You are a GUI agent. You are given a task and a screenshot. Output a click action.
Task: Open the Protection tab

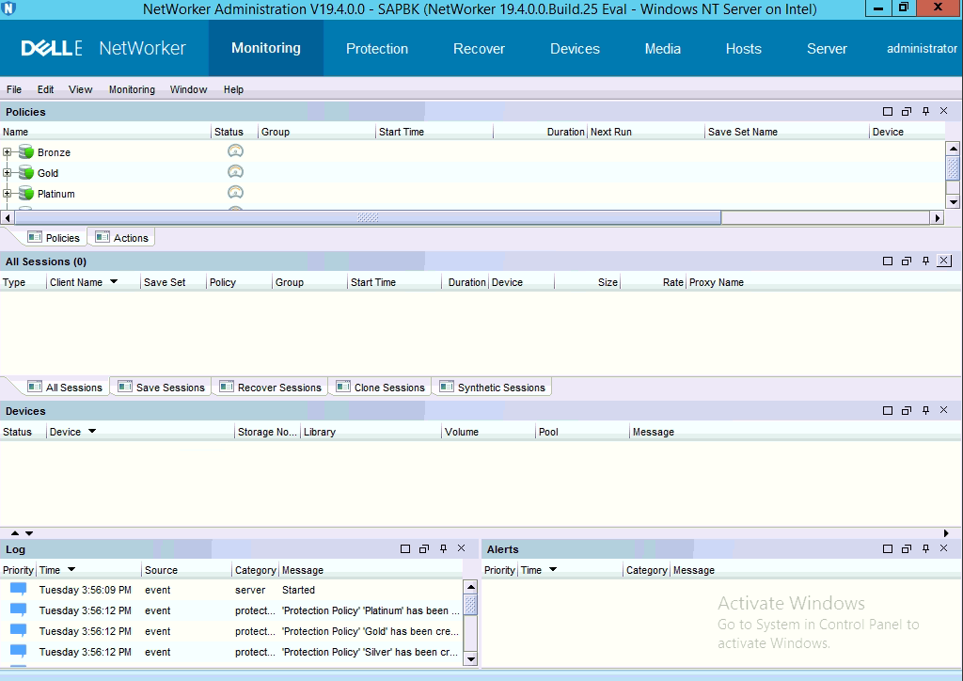coord(376,49)
